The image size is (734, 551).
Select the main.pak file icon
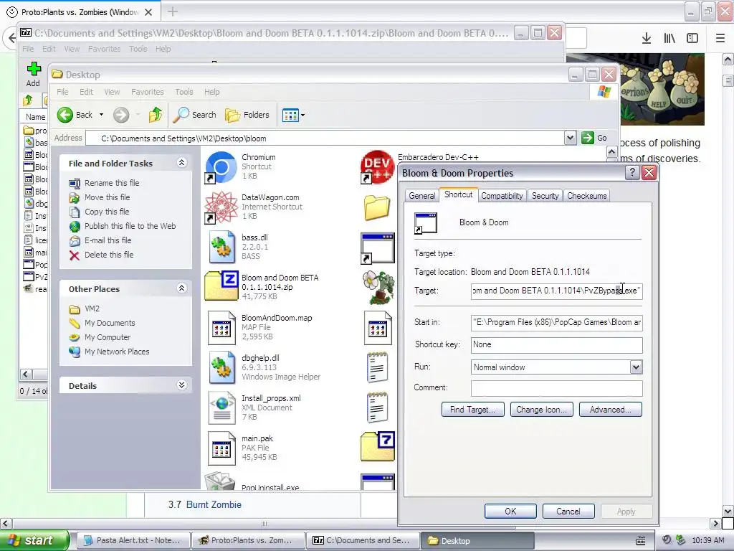(x=221, y=448)
